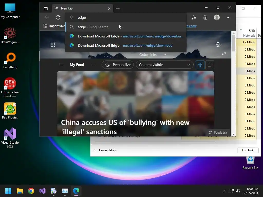The height and width of the screenshot is (197, 263).
Task: Click the New tab tab title
Action: [x=67, y=8]
